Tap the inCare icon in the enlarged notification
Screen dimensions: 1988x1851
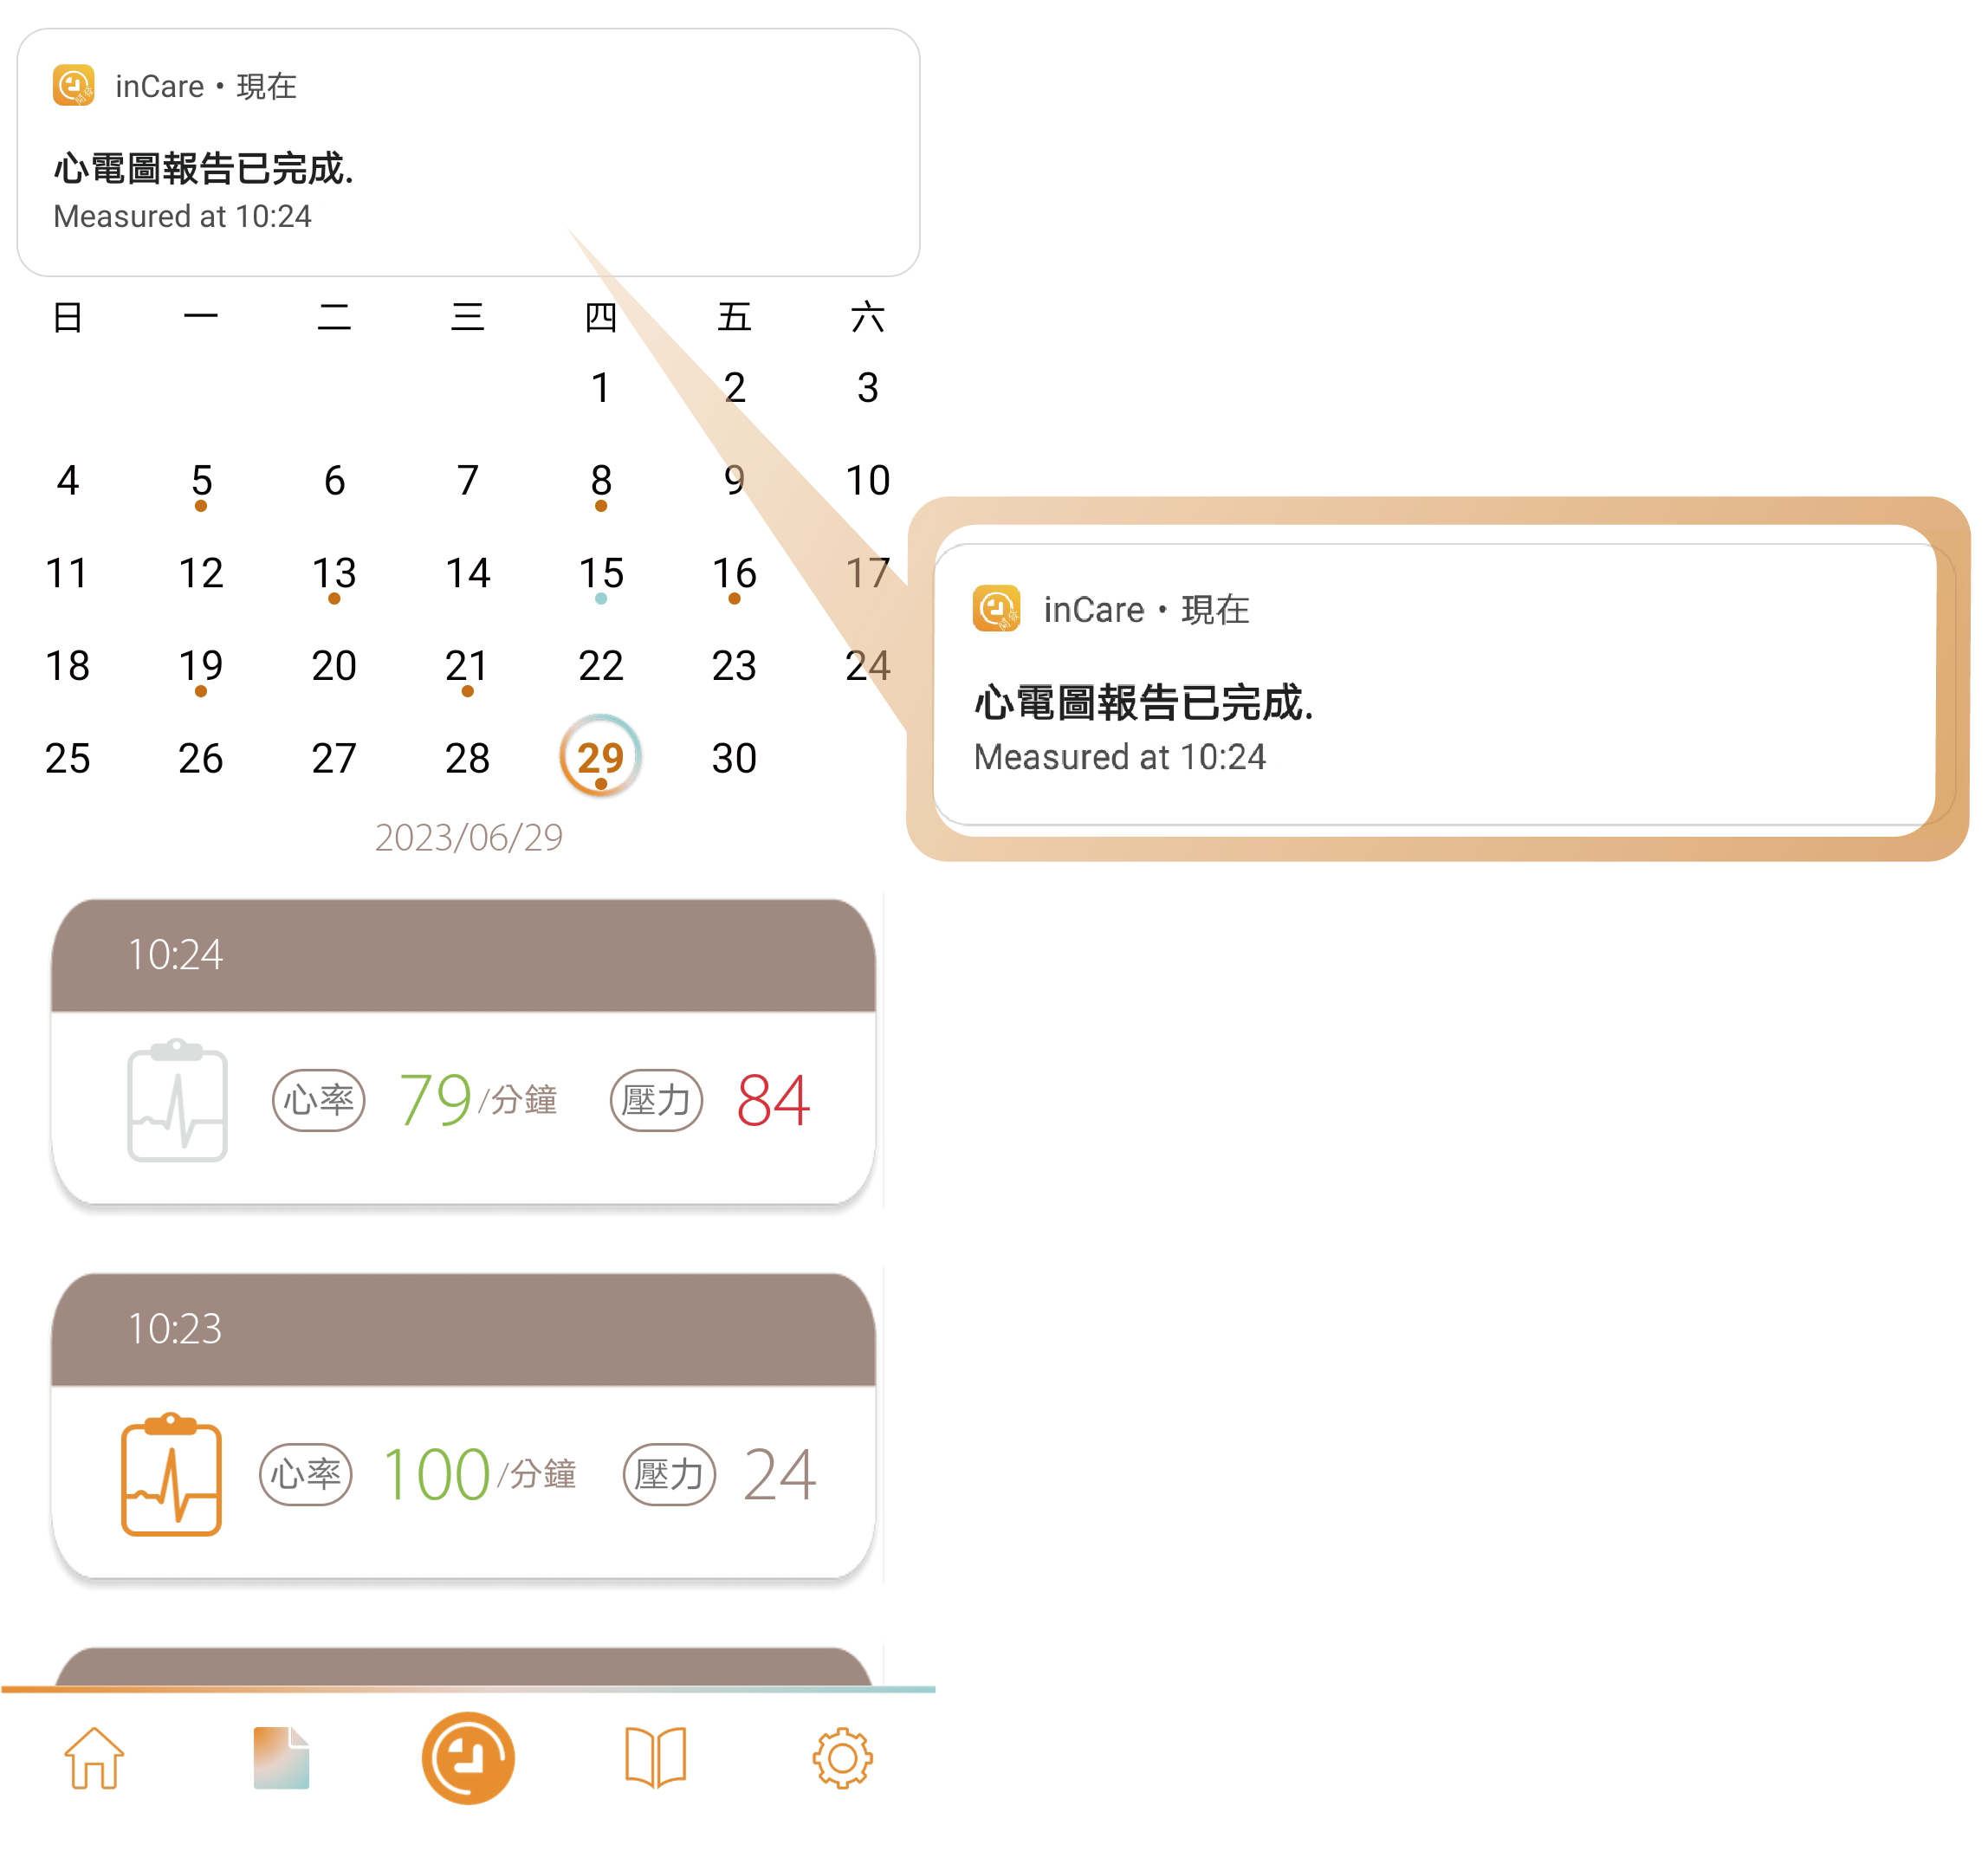click(996, 609)
